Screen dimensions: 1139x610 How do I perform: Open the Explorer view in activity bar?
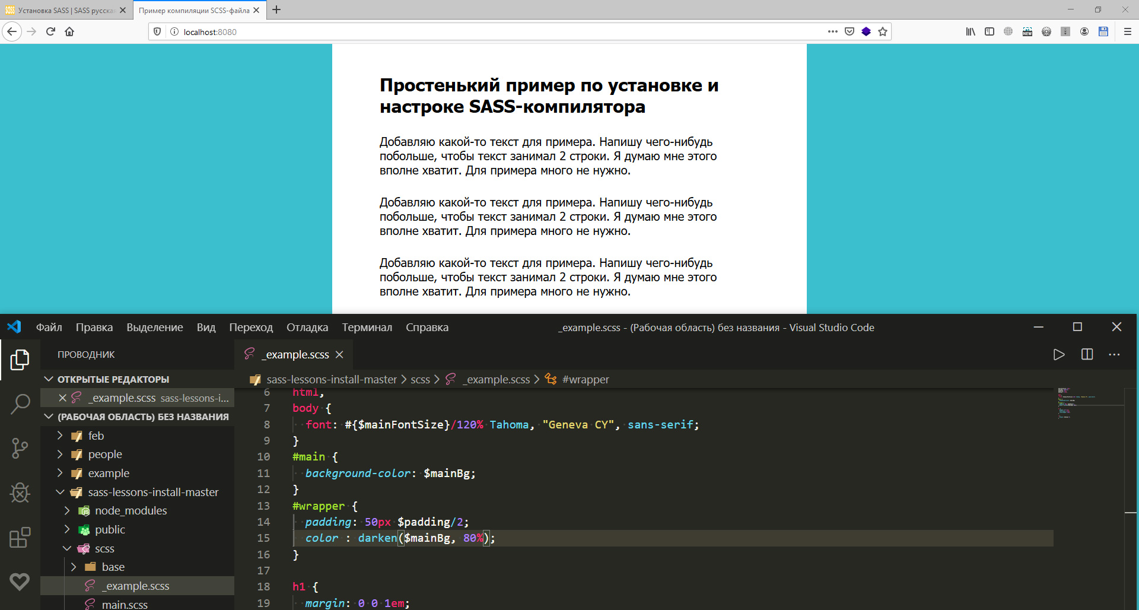(20, 360)
